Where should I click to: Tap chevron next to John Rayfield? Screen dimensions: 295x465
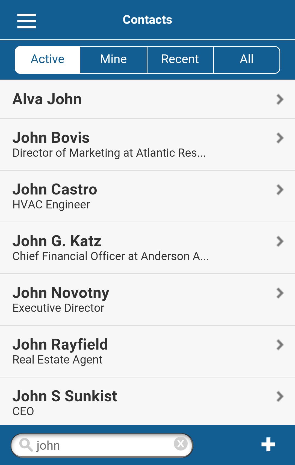(x=280, y=345)
